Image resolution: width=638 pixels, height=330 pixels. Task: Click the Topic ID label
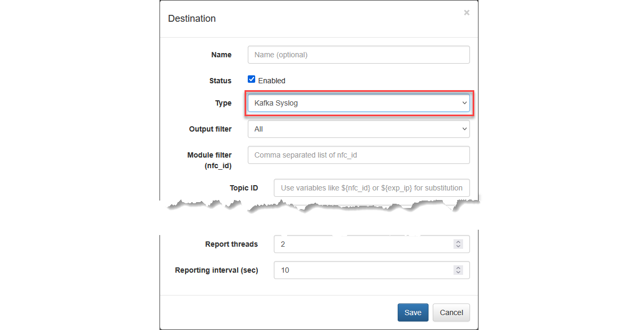coord(244,188)
